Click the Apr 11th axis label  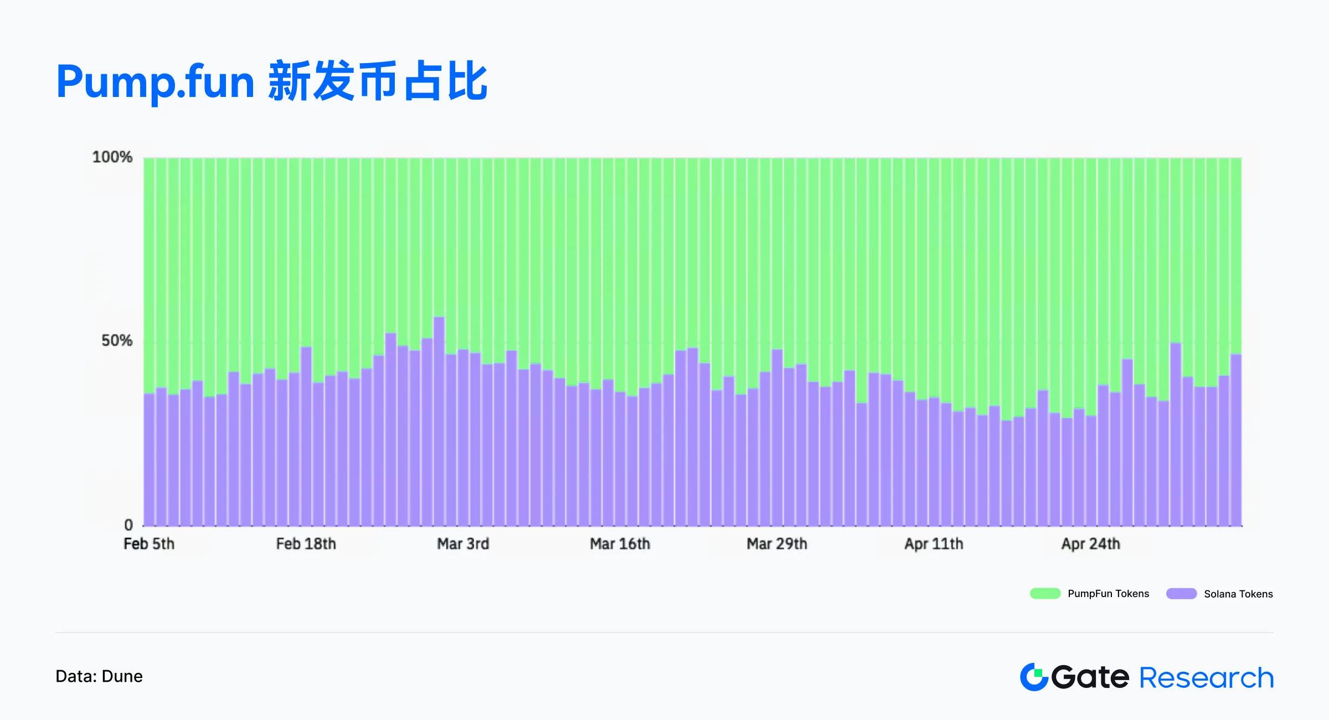pyautogui.click(x=934, y=544)
